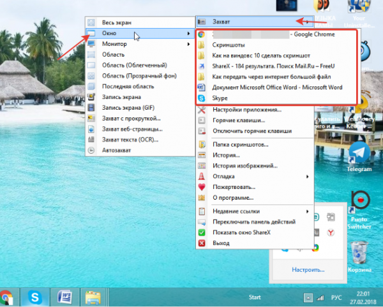Expand the Окно submenu arrow

188,33
